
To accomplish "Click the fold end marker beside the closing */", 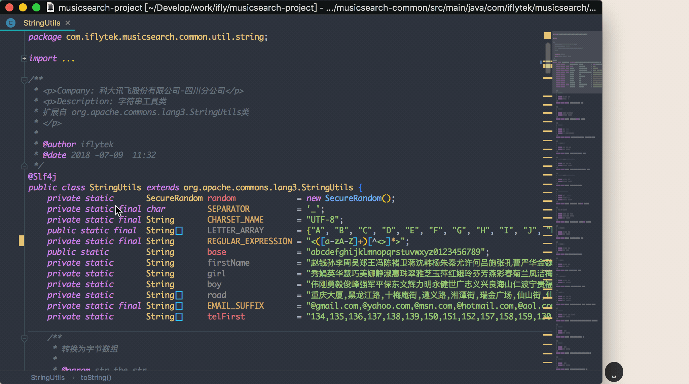I will pos(24,166).
